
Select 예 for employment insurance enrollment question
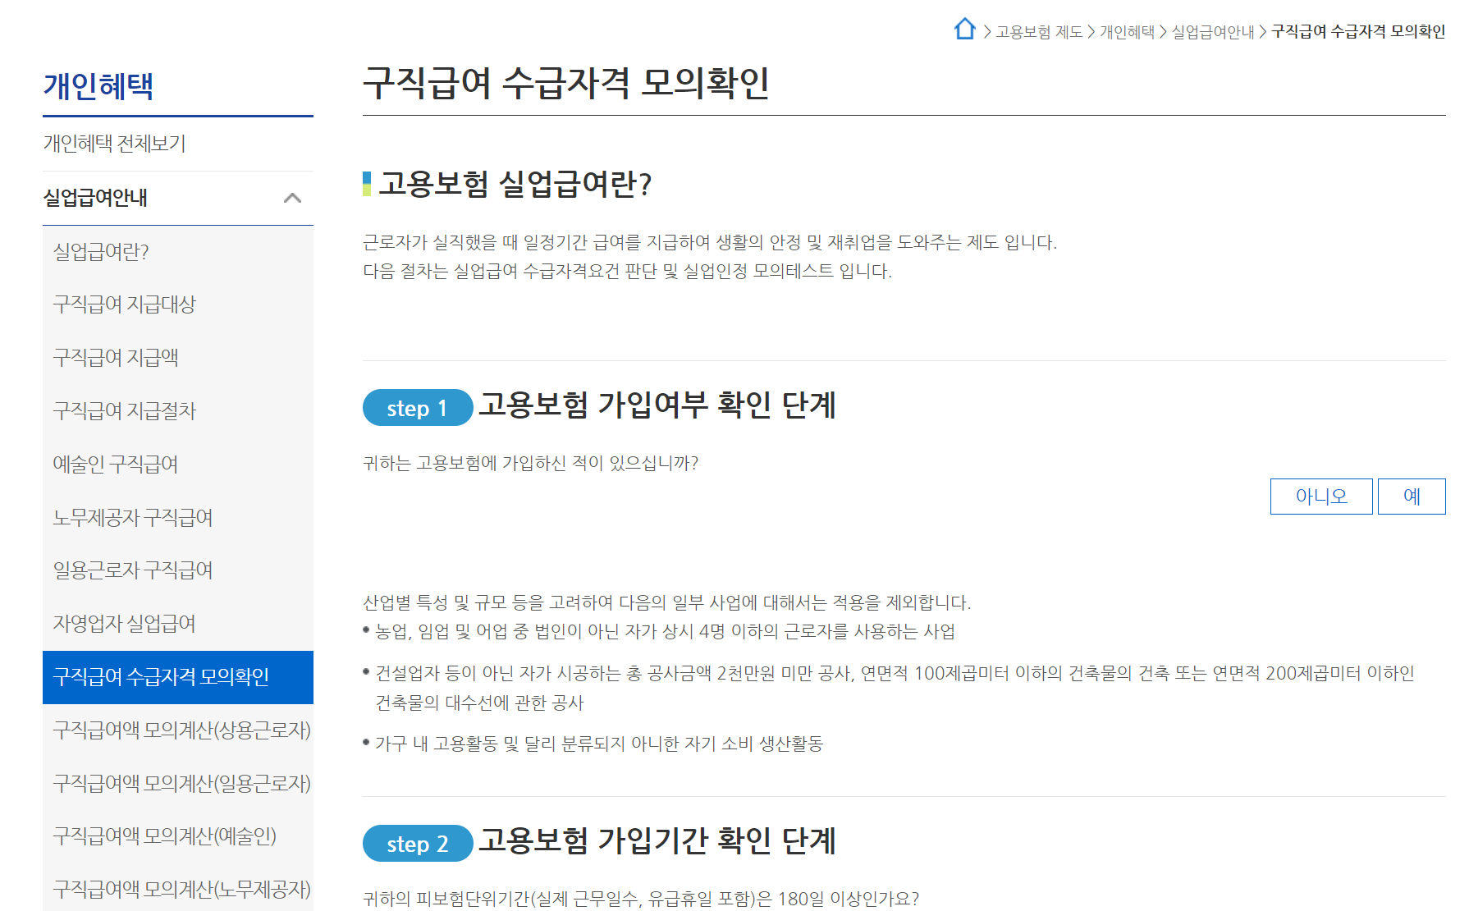point(1412,496)
